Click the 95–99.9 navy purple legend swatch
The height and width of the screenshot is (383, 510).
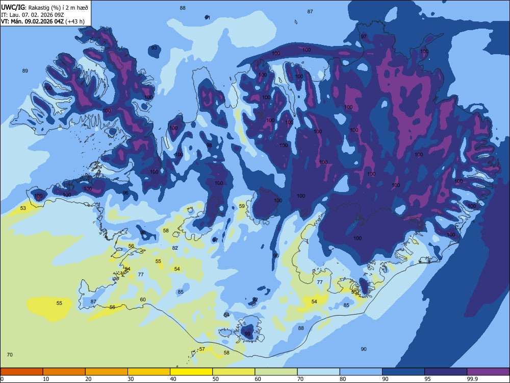pos(446,372)
